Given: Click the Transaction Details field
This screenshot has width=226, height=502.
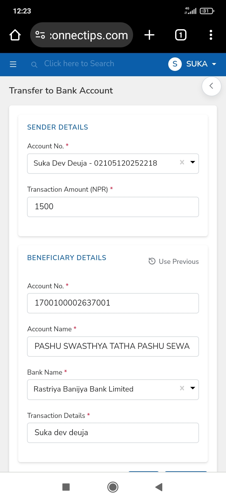Looking at the screenshot, I should pyautogui.click(x=113, y=433).
